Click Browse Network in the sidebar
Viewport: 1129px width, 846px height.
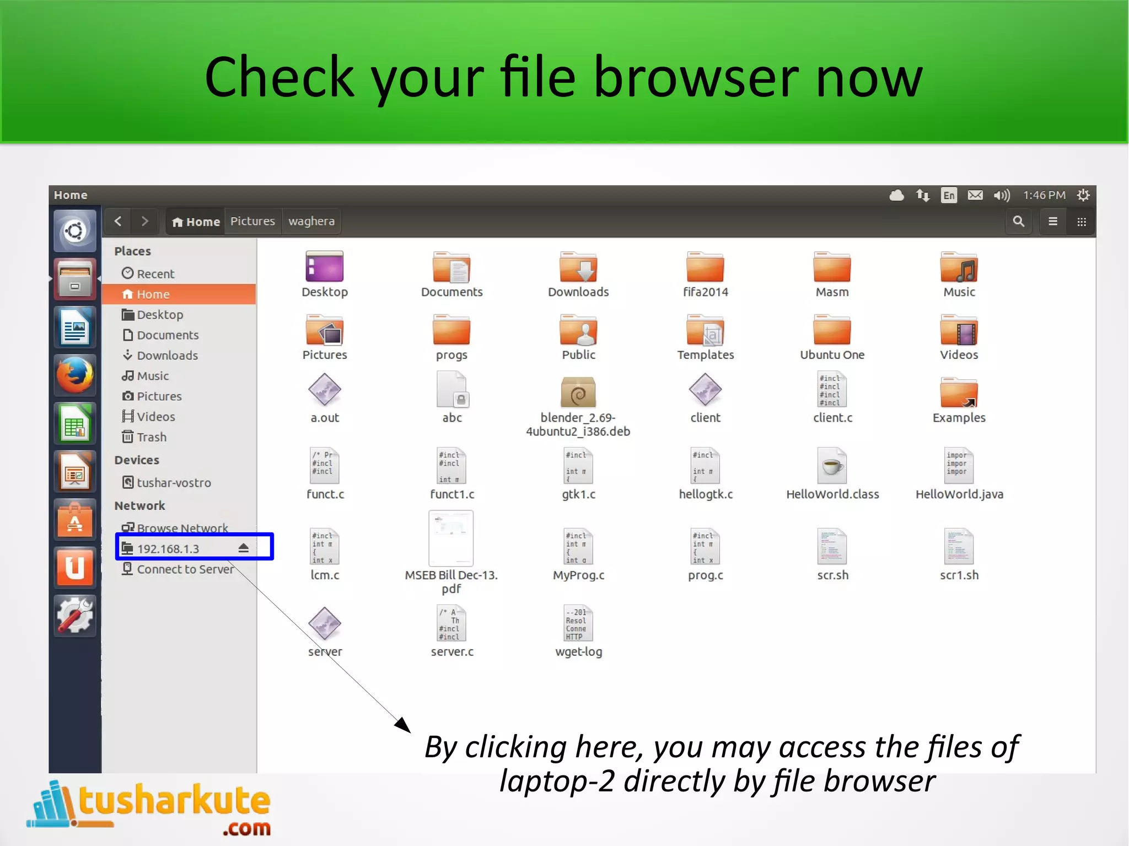179,528
